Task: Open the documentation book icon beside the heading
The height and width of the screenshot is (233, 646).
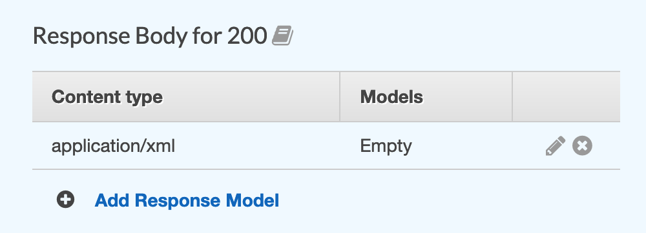Action: coord(283,35)
